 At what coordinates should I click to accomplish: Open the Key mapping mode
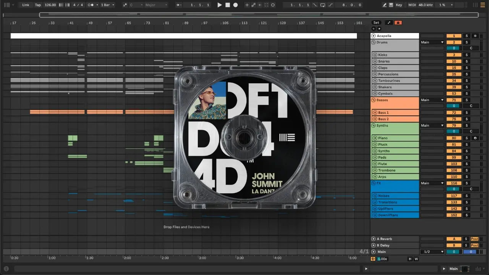[399, 5]
